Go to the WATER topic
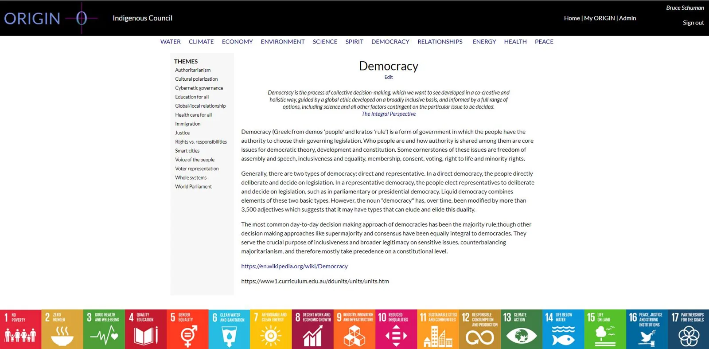The height and width of the screenshot is (349, 709). 171,42
